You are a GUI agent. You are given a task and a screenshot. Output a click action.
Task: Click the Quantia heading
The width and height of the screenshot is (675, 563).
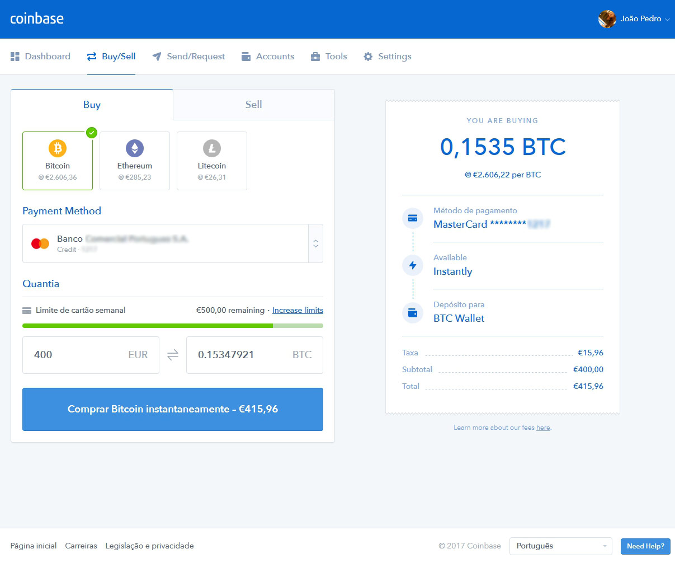(41, 284)
